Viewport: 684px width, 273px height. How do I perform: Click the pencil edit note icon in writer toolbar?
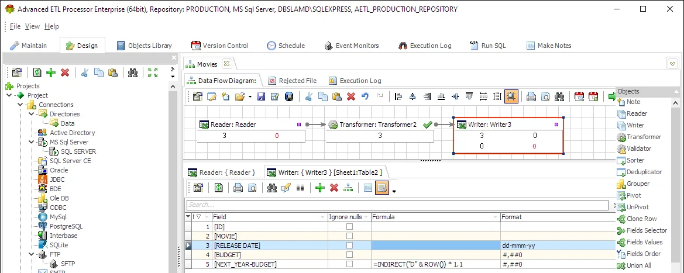pyautogui.click(x=286, y=188)
